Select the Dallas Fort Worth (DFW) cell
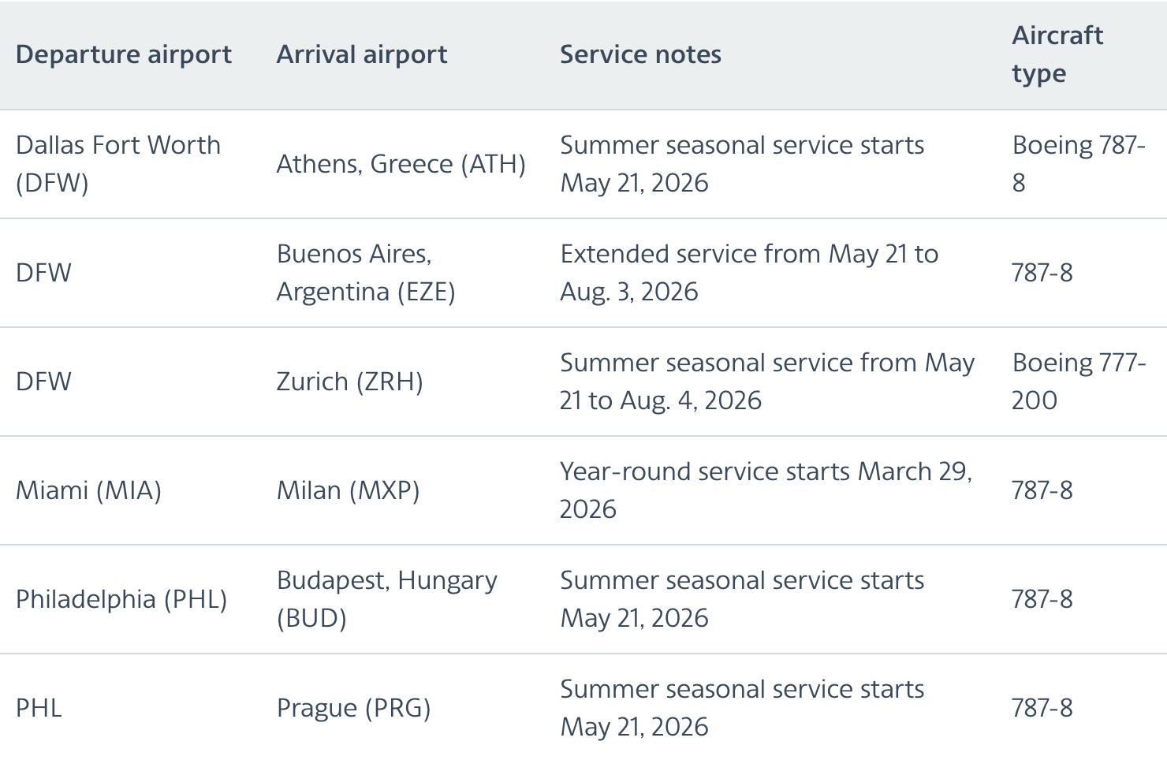Screen dimensions: 1167x760 118,164
